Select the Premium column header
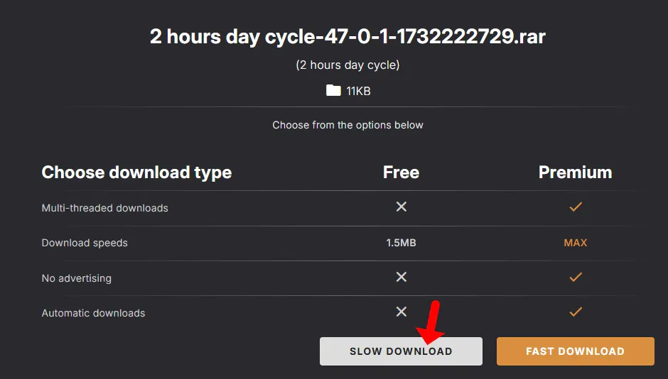This screenshot has height=379, width=668. coord(575,172)
